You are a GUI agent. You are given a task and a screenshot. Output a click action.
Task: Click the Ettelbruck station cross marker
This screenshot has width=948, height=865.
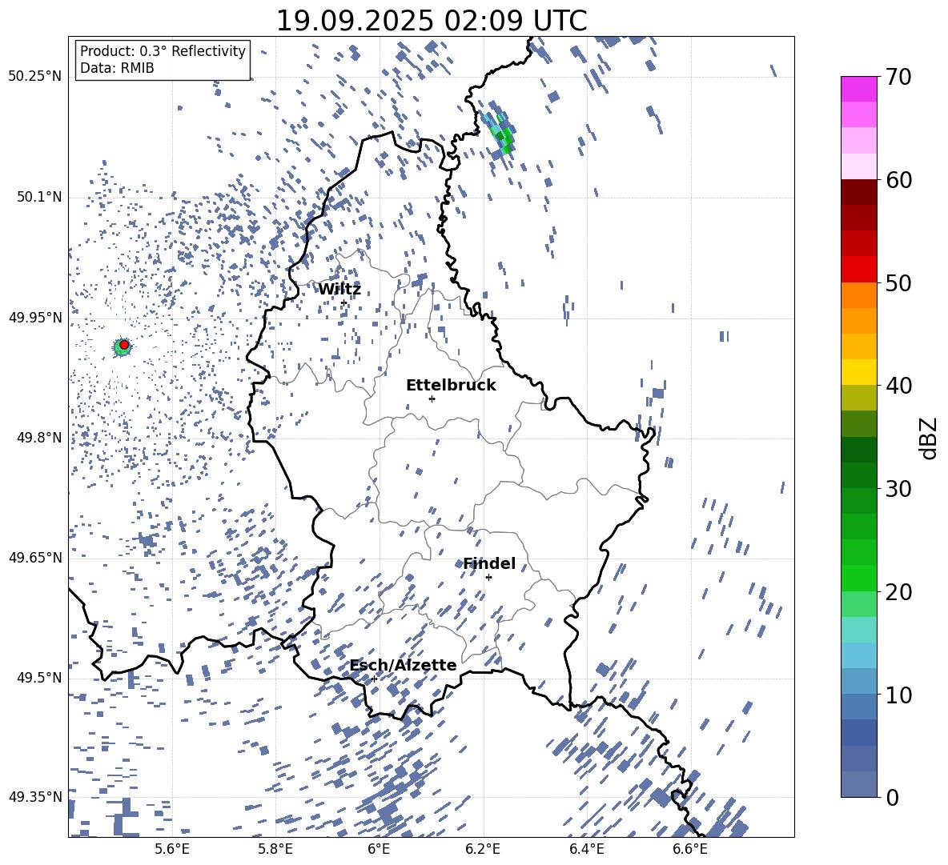click(x=432, y=398)
